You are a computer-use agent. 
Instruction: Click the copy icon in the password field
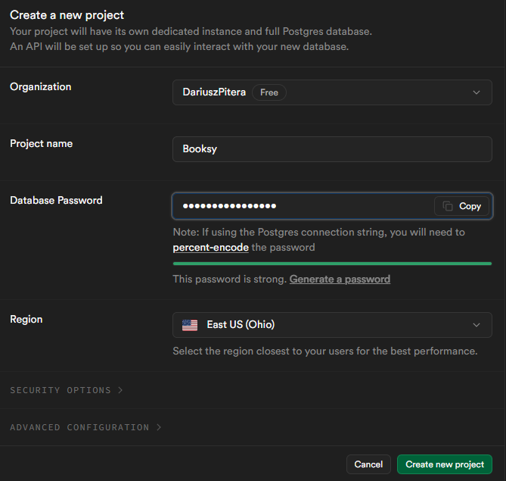click(x=448, y=206)
